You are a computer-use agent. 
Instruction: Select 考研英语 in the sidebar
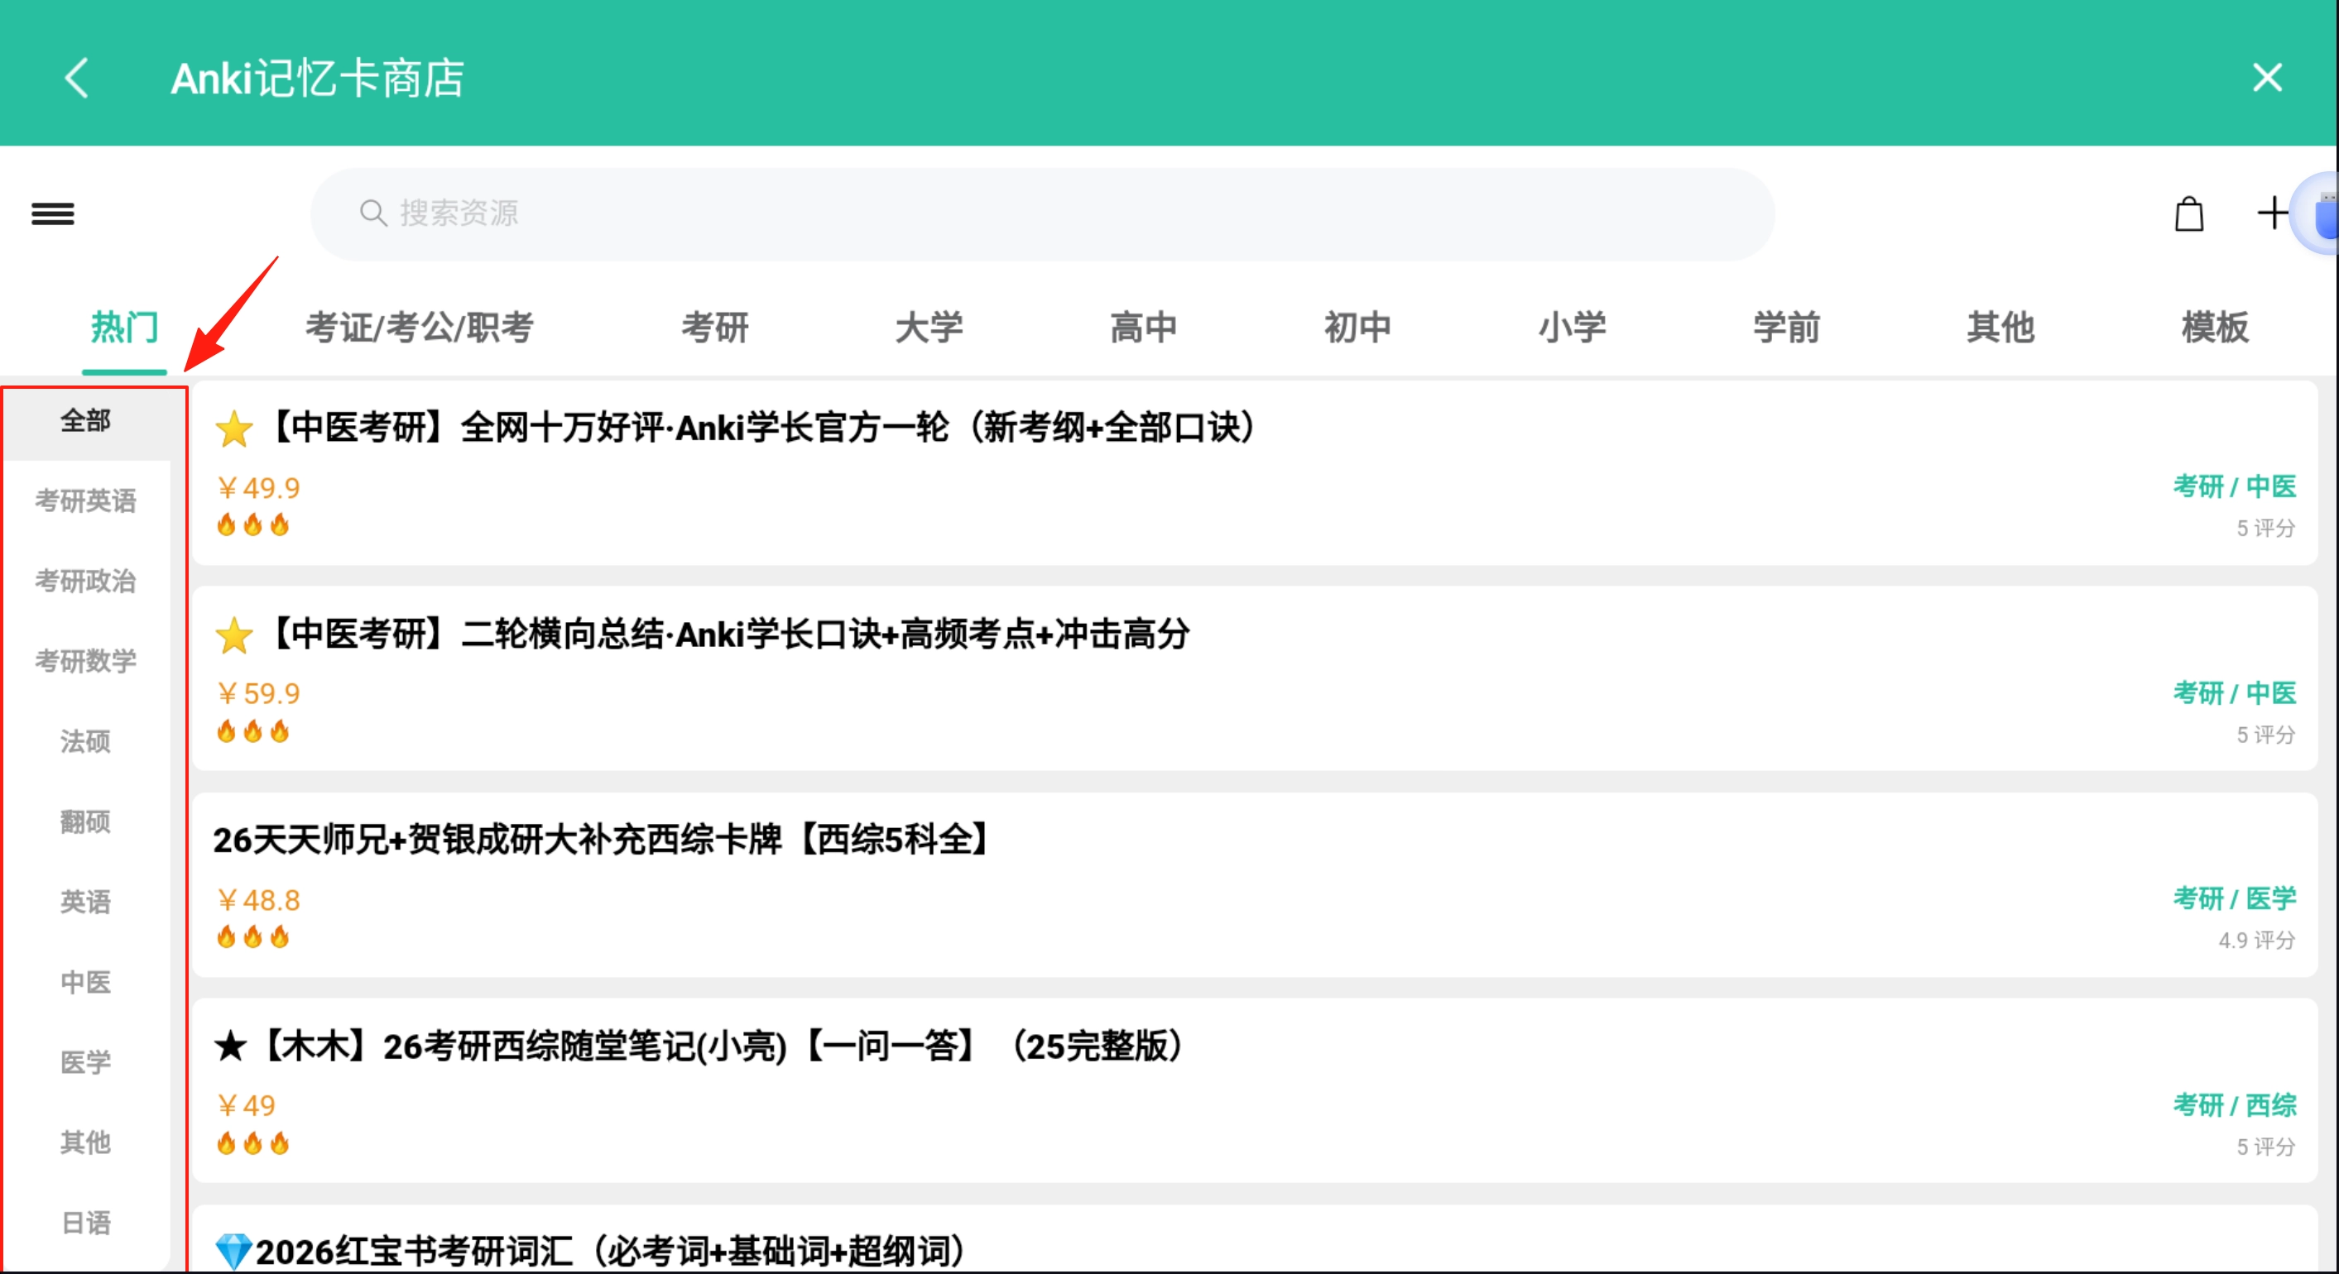85,500
